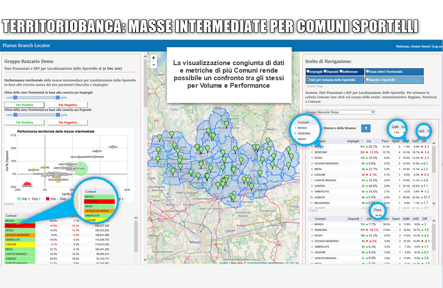Click VIMERCATE in the Depositi table
The width and height of the screenshot is (443, 288).
click(x=322, y=247)
